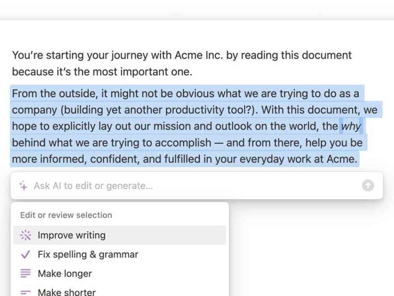Focus the Ask AI to edit or generate field
The height and width of the screenshot is (296, 394).
click(197, 186)
